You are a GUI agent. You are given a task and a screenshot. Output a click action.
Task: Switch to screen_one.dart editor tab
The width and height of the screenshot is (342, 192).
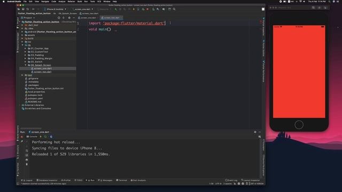tap(88, 18)
